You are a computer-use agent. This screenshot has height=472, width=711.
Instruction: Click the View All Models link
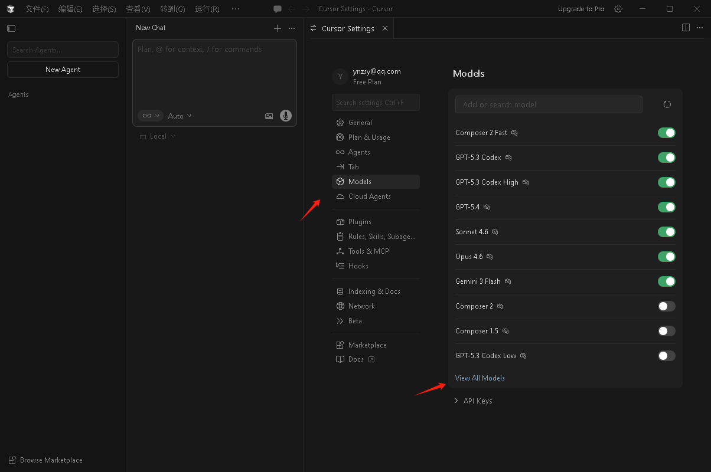click(x=480, y=378)
